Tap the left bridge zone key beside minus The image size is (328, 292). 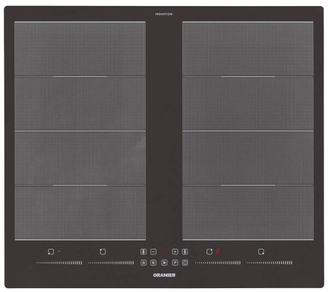click(x=143, y=252)
